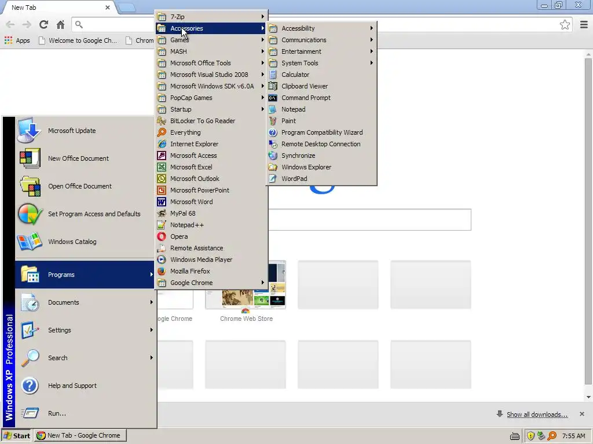Click the Microsoft PowerPoint icon
The height and width of the screenshot is (444, 593).
pyautogui.click(x=162, y=190)
